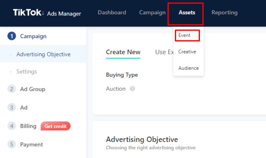Click step 5 Payment number badge

tap(11, 145)
